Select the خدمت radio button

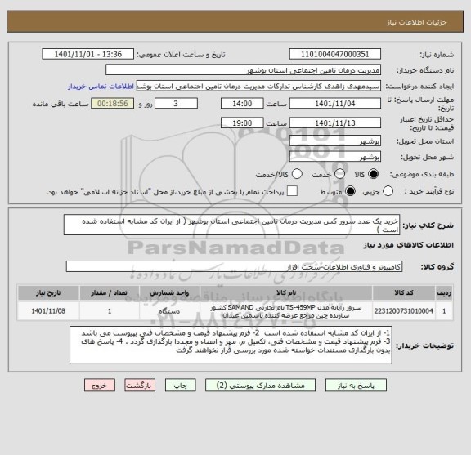tap(339, 174)
